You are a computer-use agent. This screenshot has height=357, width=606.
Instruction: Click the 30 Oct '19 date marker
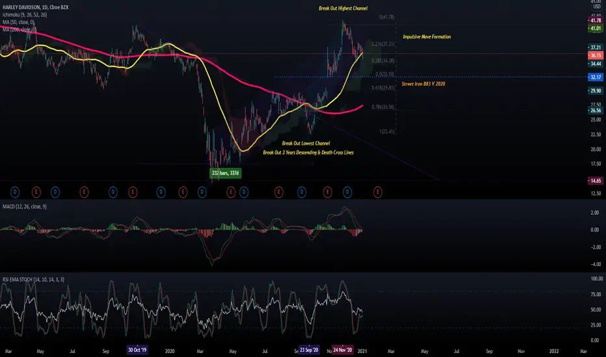point(137,350)
